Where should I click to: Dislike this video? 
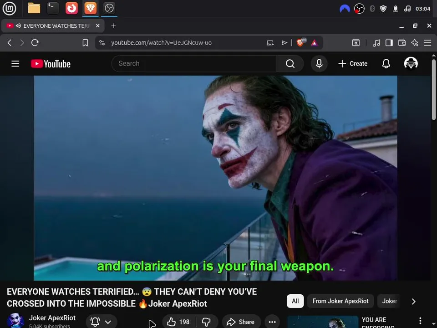(x=207, y=322)
